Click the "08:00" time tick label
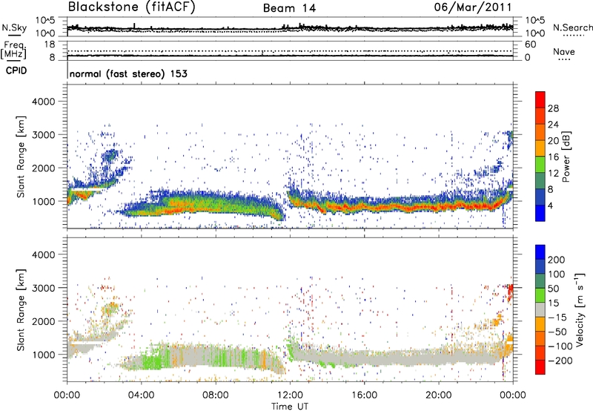 [x=216, y=395]
